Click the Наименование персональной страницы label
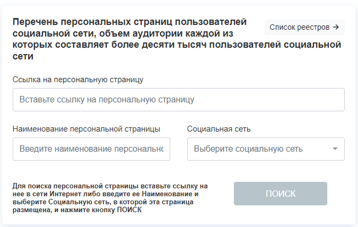 86,128
